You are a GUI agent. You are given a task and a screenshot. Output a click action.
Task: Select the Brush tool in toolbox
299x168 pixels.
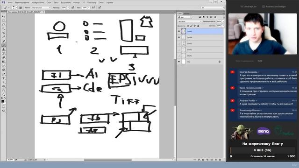click(x=3, y=45)
